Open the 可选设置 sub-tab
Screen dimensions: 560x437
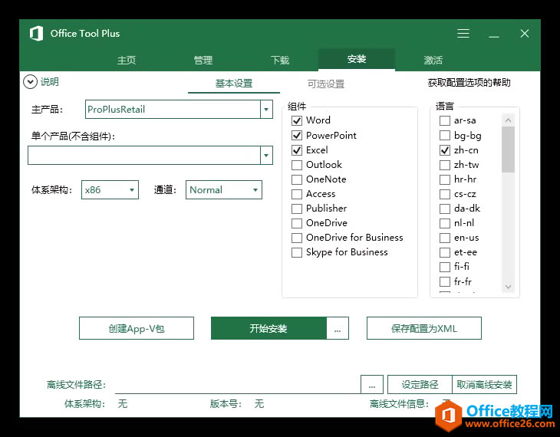click(326, 84)
